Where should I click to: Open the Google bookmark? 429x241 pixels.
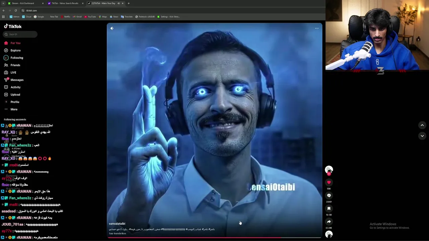click(x=39, y=17)
